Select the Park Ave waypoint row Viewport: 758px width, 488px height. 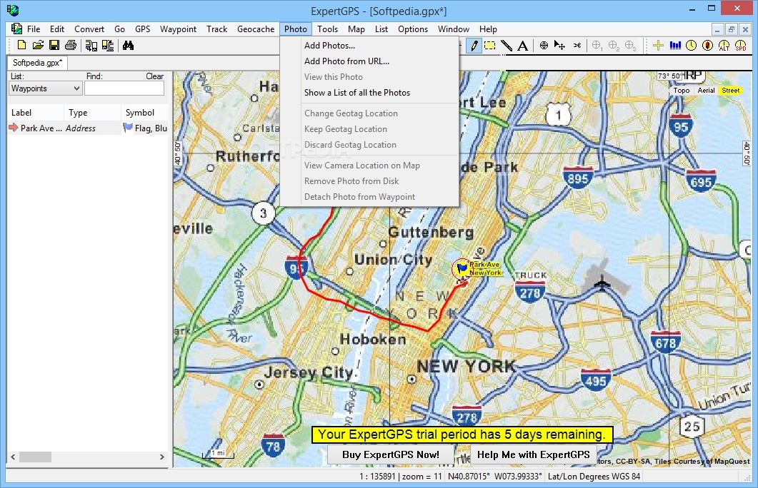click(88, 128)
